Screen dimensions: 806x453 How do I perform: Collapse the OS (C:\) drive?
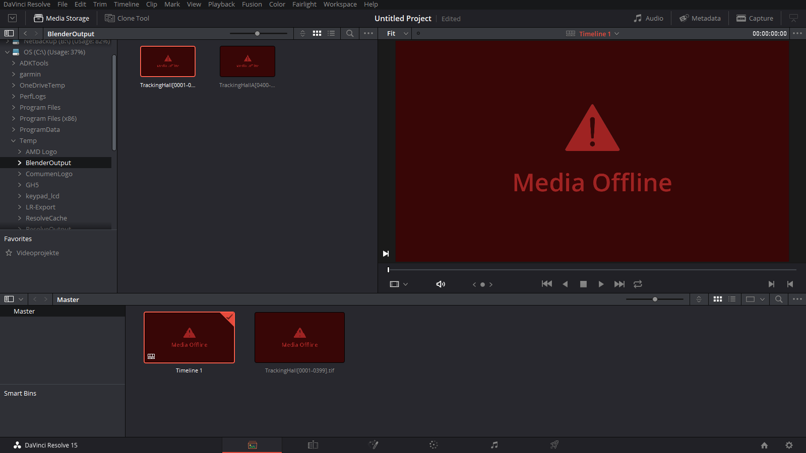coord(7,52)
